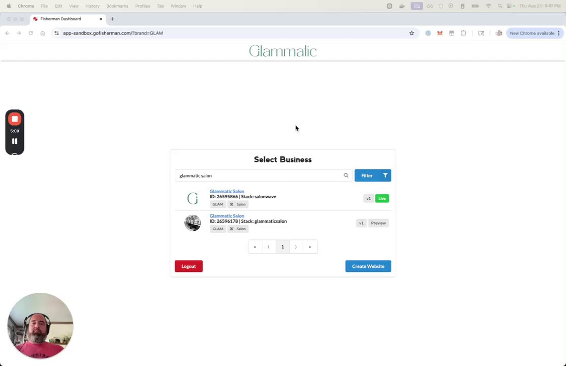Go to the first page of results
Screen dimensions: 566x366
pyautogui.click(x=255, y=247)
